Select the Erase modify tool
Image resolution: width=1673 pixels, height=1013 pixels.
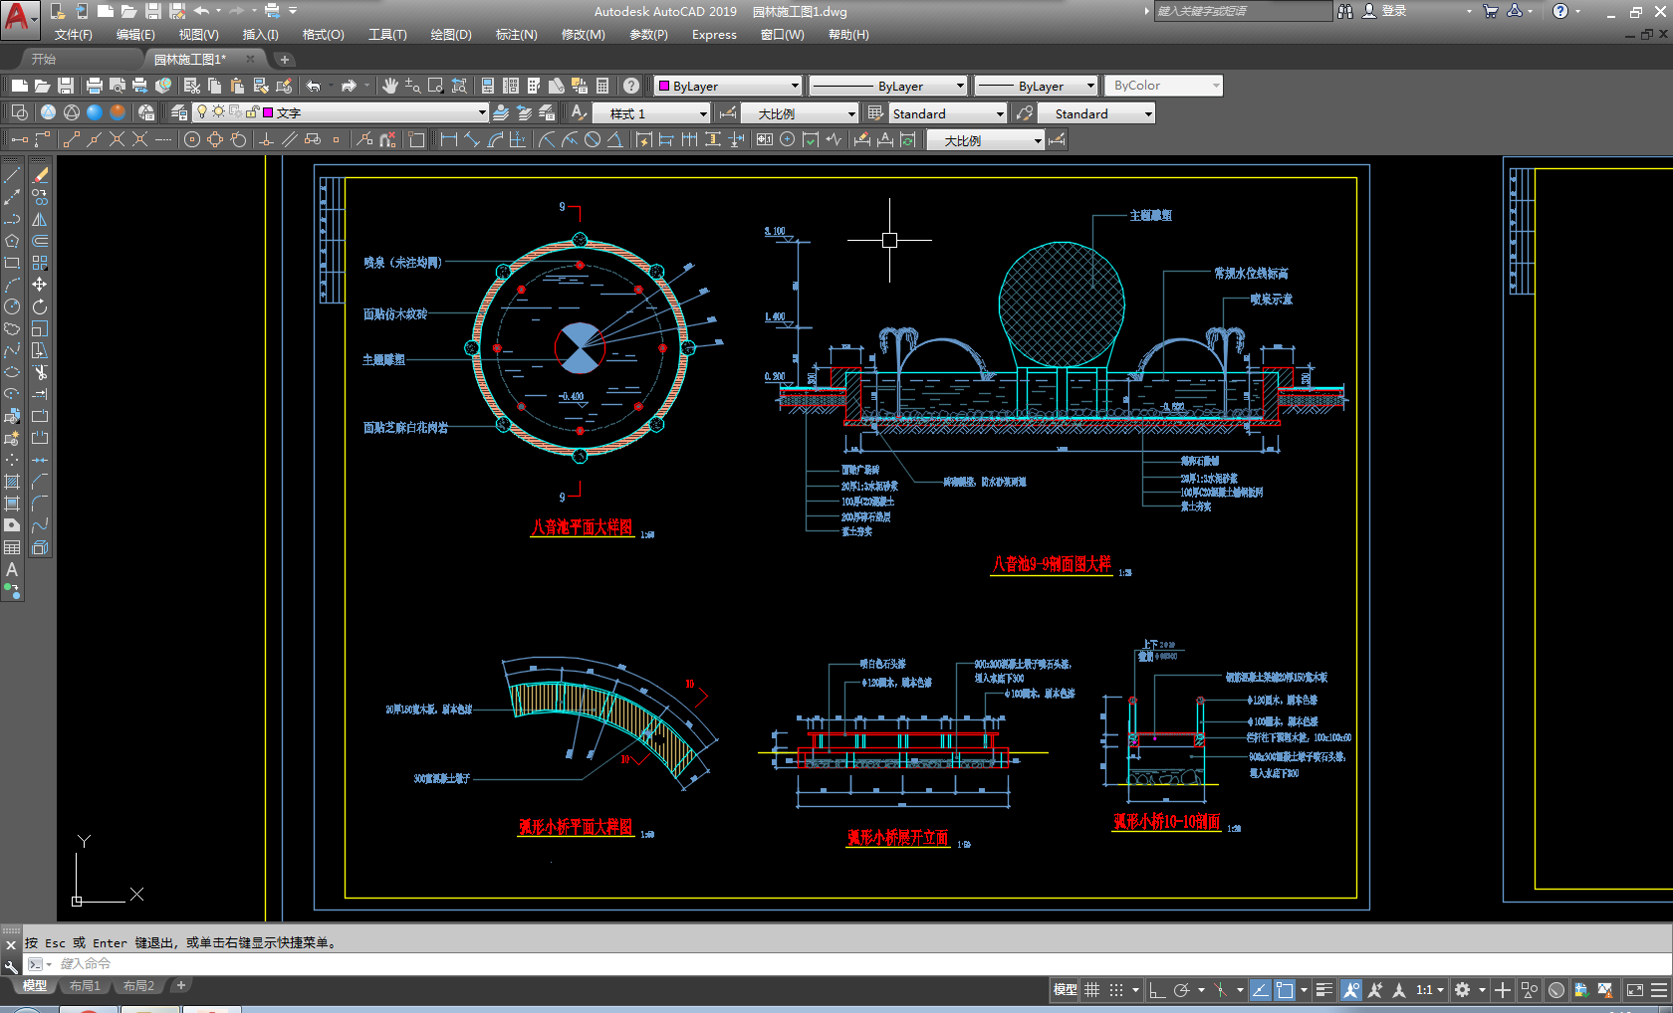click(x=40, y=175)
